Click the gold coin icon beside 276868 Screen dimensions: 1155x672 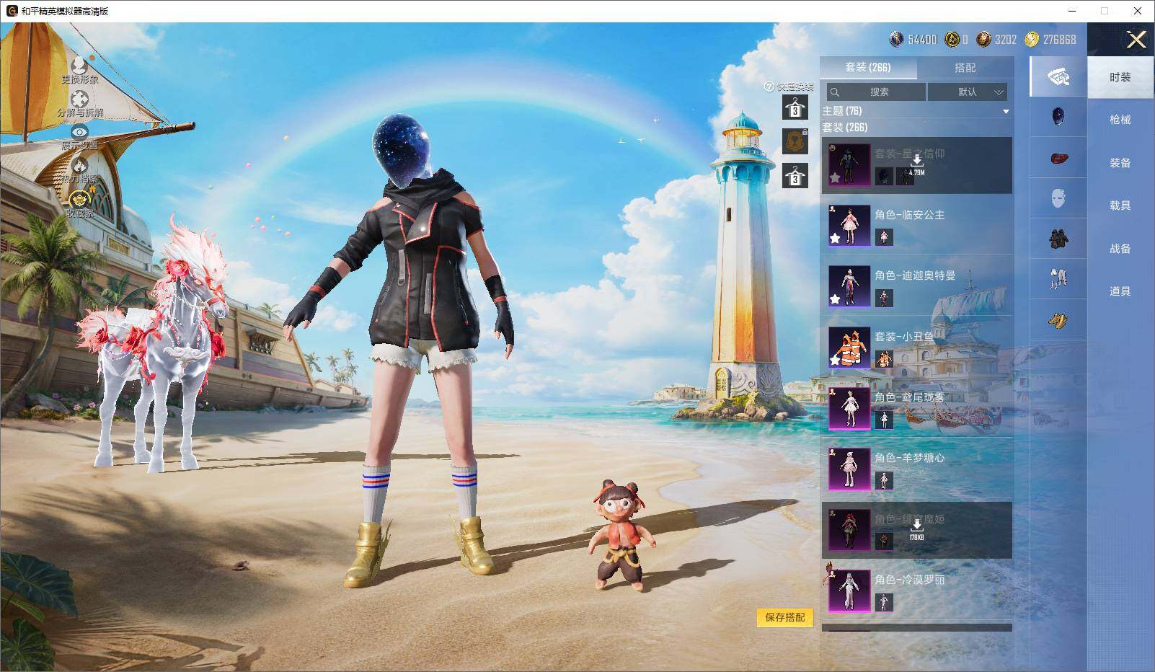[1032, 39]
